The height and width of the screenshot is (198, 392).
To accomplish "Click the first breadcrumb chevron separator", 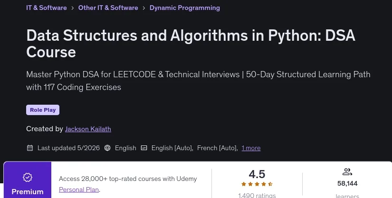I will [x=73, y=8].
